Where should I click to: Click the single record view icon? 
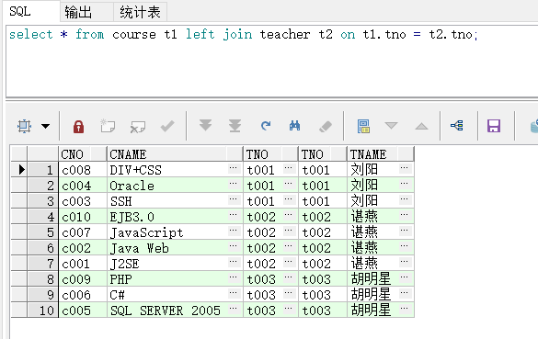[363, 126]
